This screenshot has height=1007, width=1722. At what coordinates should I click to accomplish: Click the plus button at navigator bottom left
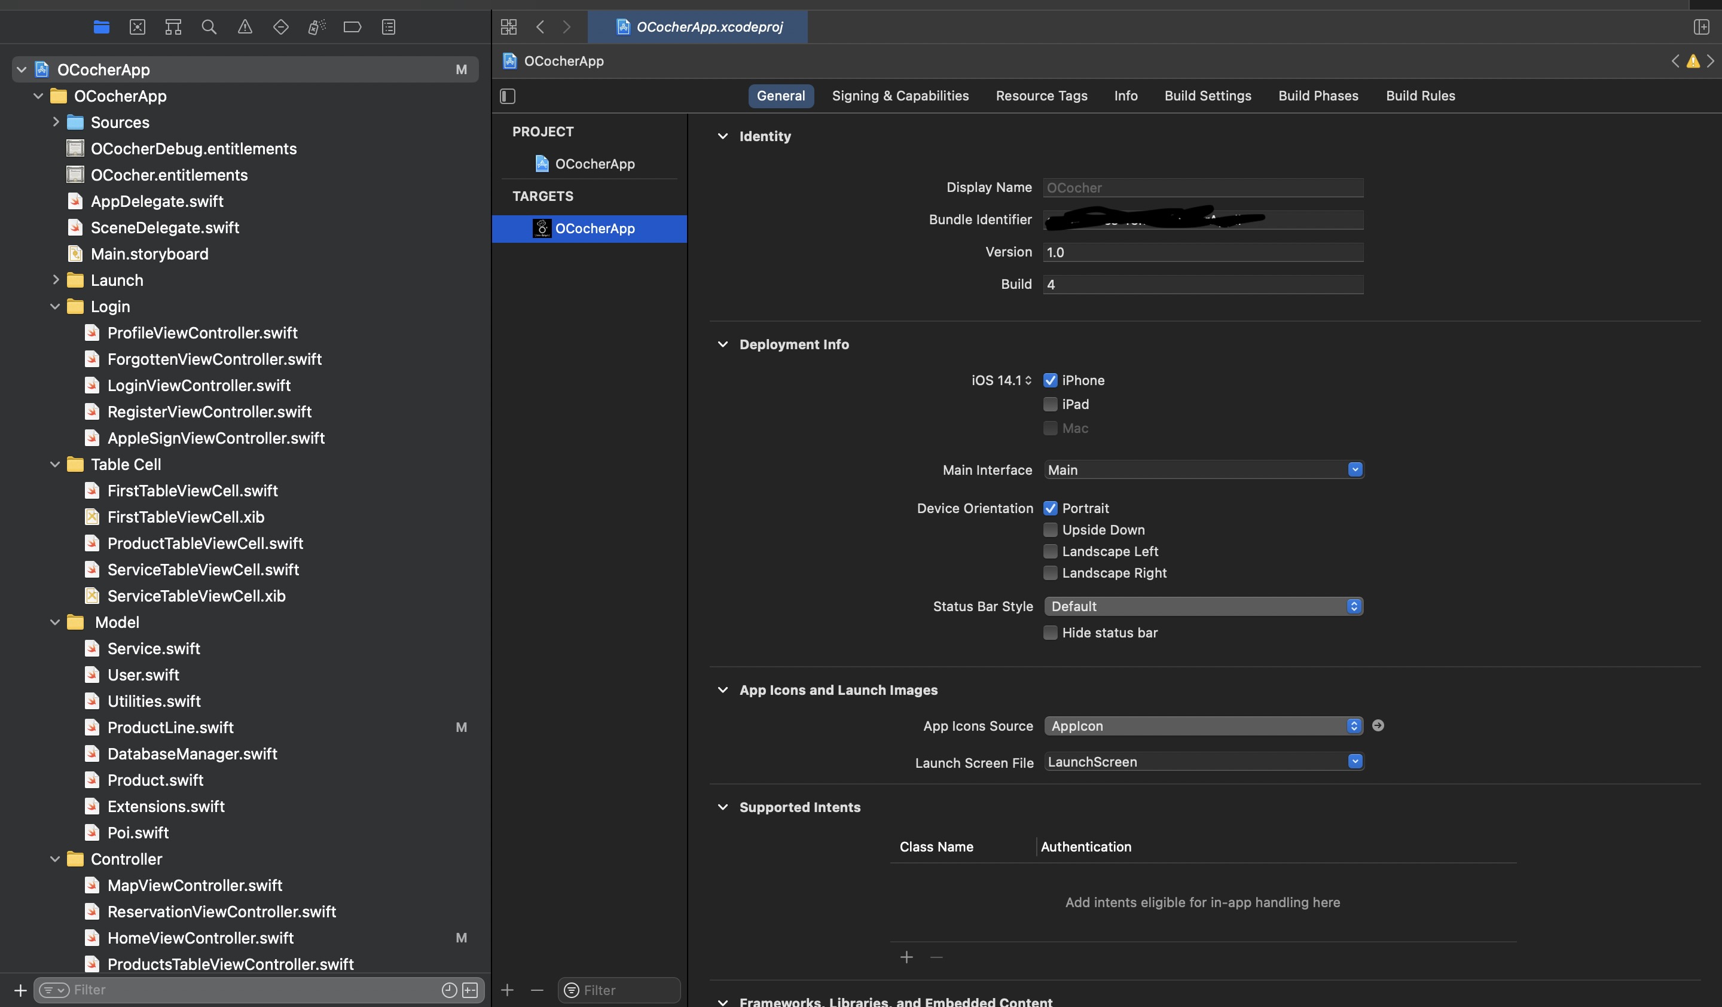20,990
